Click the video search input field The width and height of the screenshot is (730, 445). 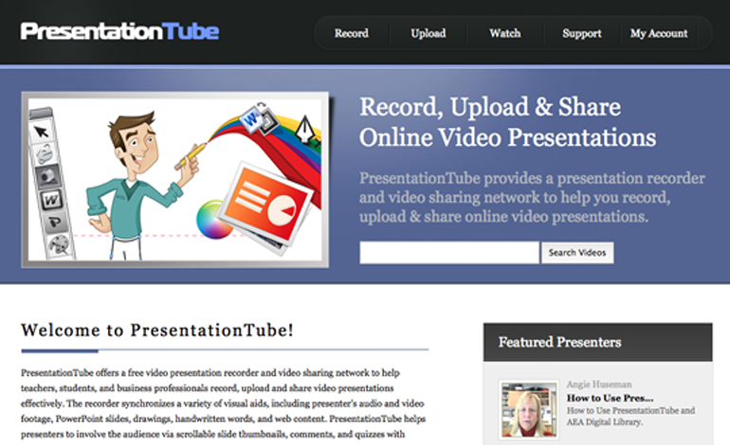click(x=449, y=253)
